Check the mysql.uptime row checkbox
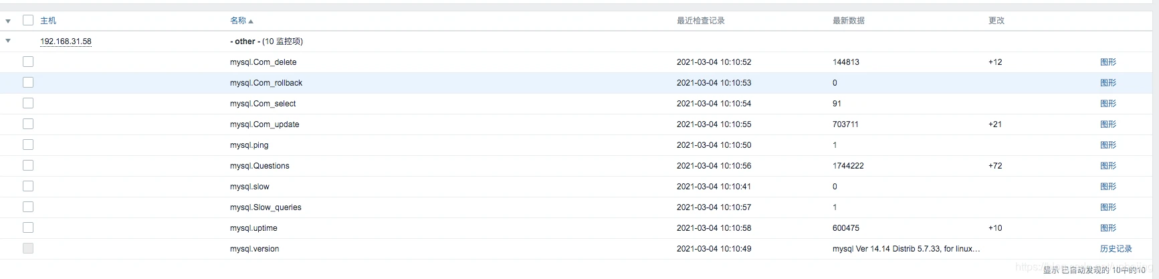Image resolution: width=1159 pixels, height=279 pixels. (x=28, y=227)
